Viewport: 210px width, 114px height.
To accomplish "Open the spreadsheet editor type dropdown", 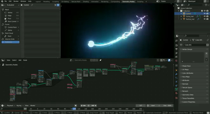I will tap(3, 5).
